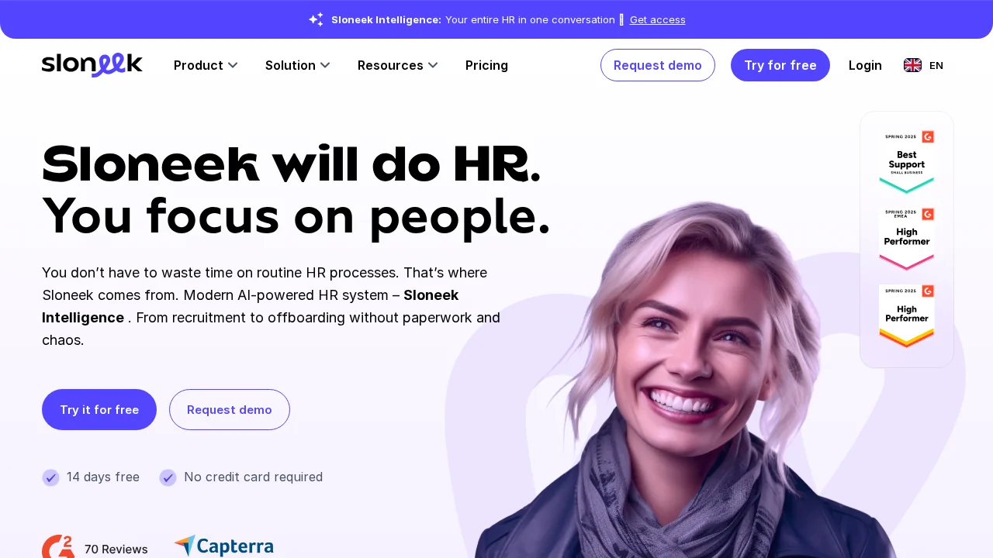Click the Get access link
The width and height of the screenshot is (993, 558).
tap(658, 19)
